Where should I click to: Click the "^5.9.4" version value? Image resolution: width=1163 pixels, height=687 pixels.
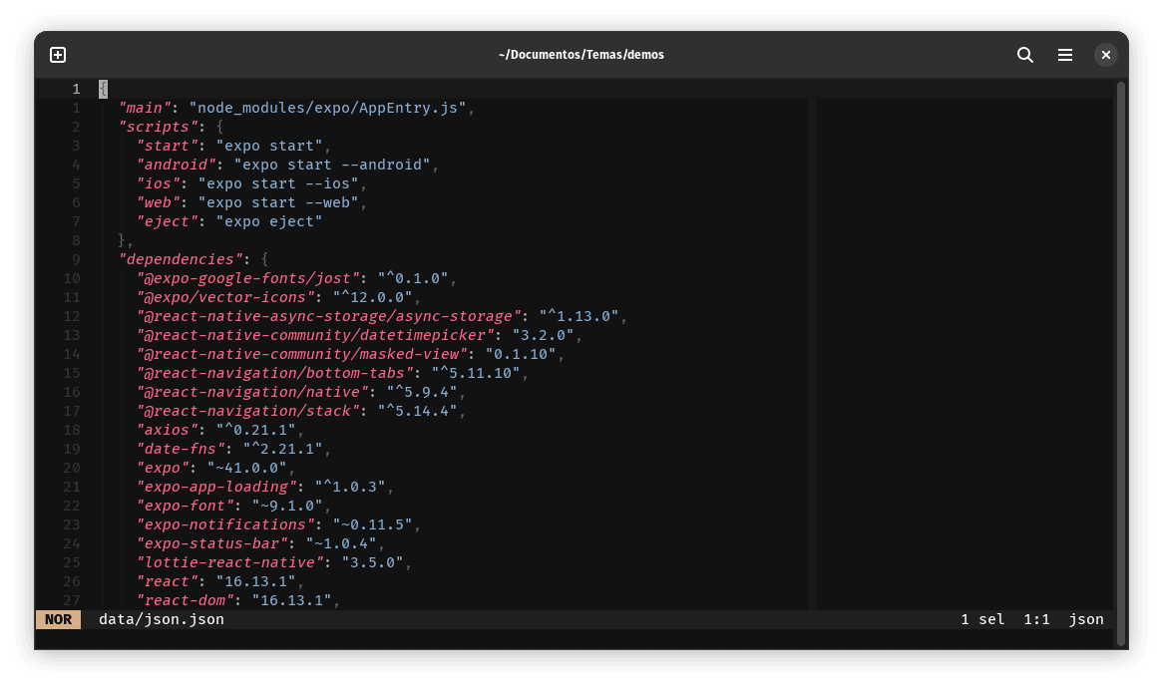422,392
